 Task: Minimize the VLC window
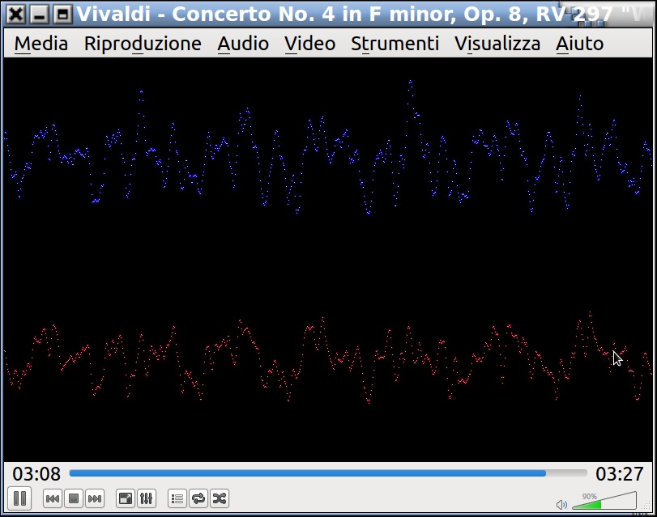[x=40, y=15]
